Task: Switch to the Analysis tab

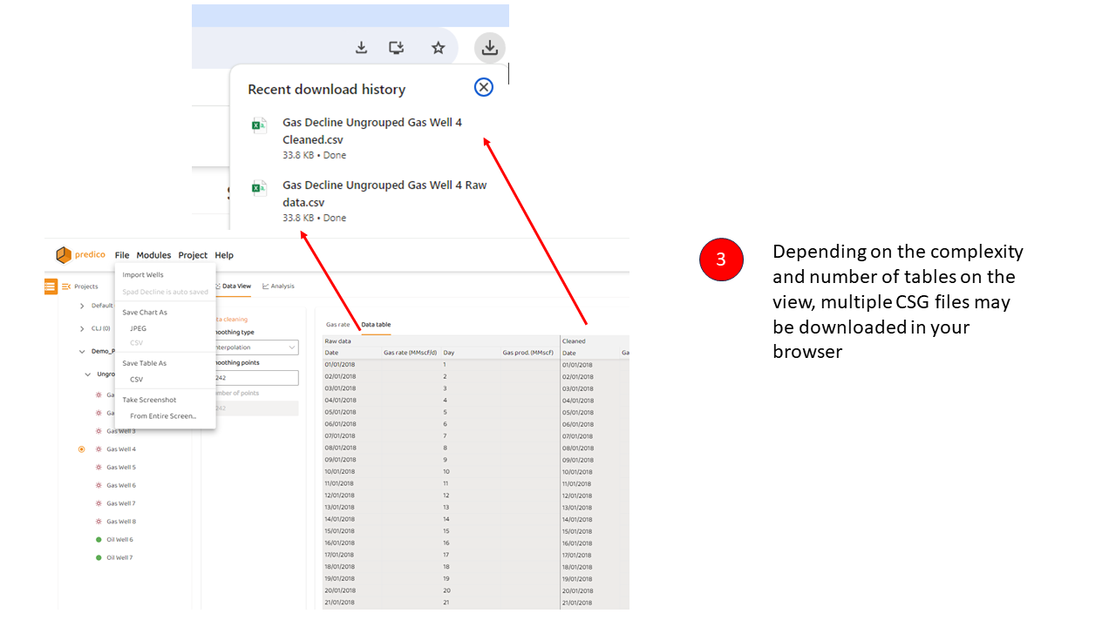Action: 279,286
